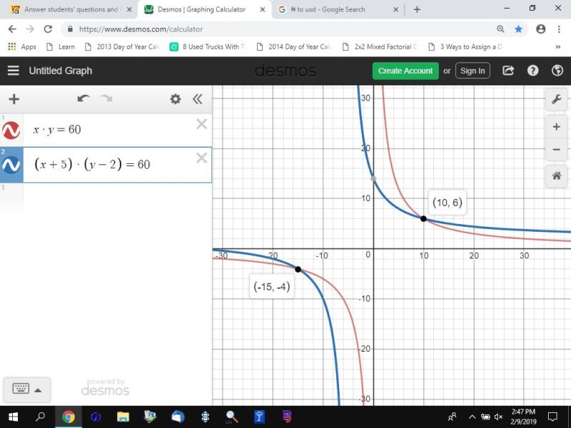
Task: Open a new browser tab
Action: pos(417,9)
